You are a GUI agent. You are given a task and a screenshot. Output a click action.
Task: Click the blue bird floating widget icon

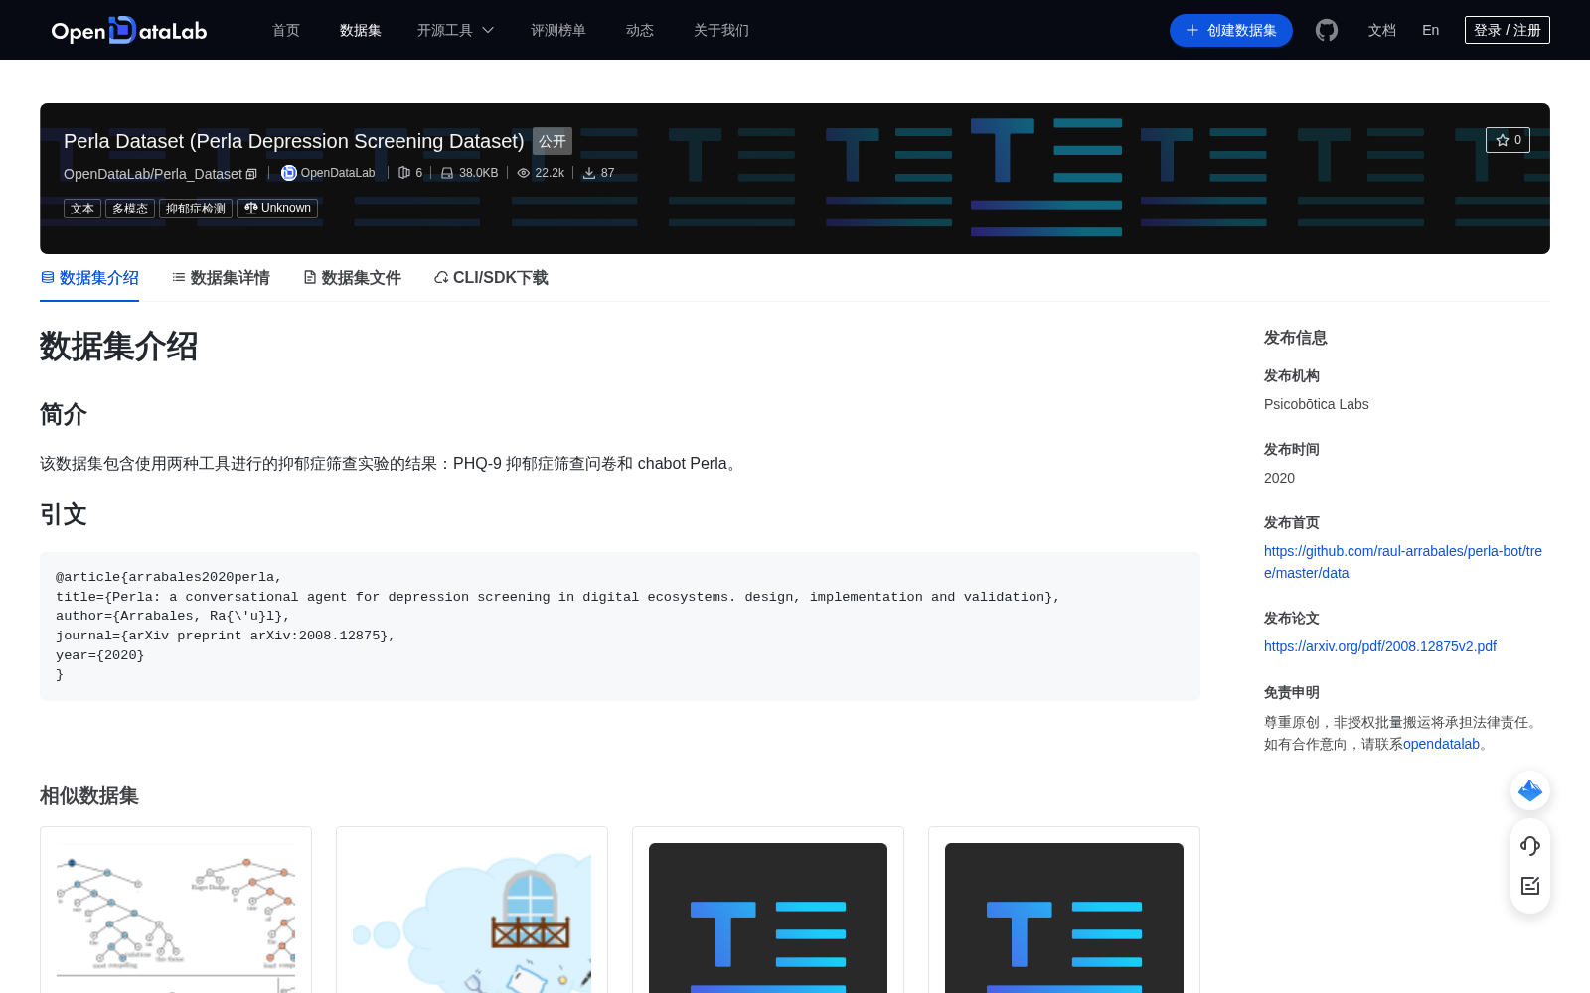coord(1530,790)
